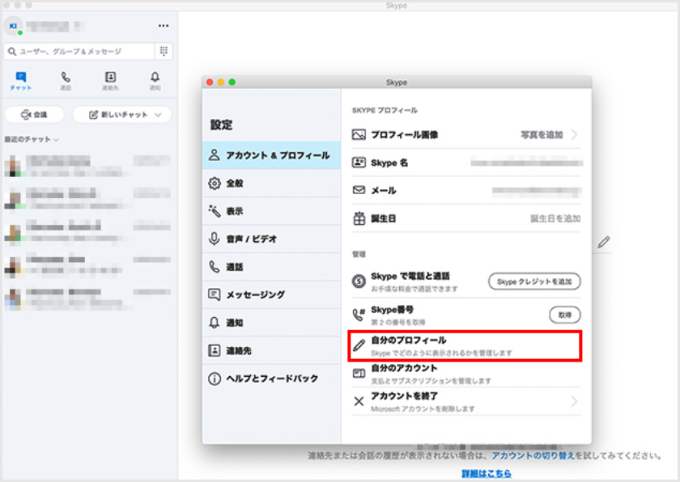680x482 pixels.
Task: Switch to the 連絡先 tab in main sidebar
Action: [x=110, y=81]
